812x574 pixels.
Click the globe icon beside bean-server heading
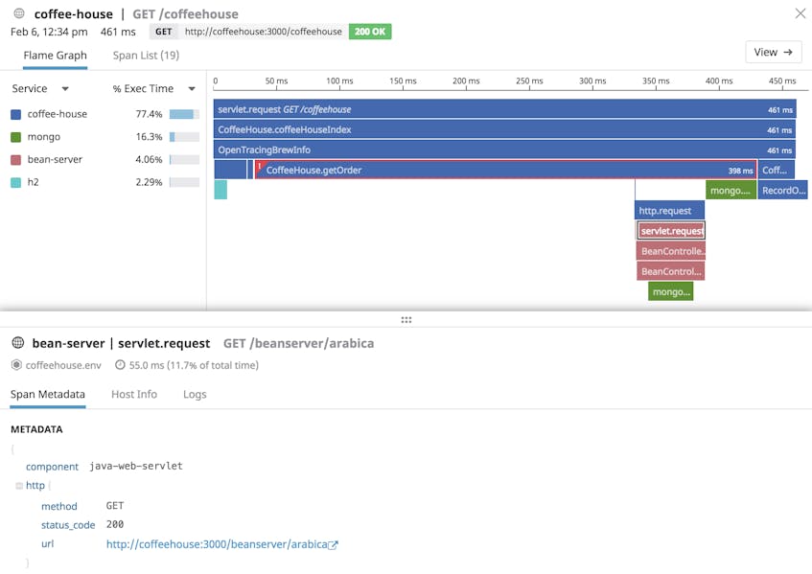pyautogui.click(x=16, y=342)
